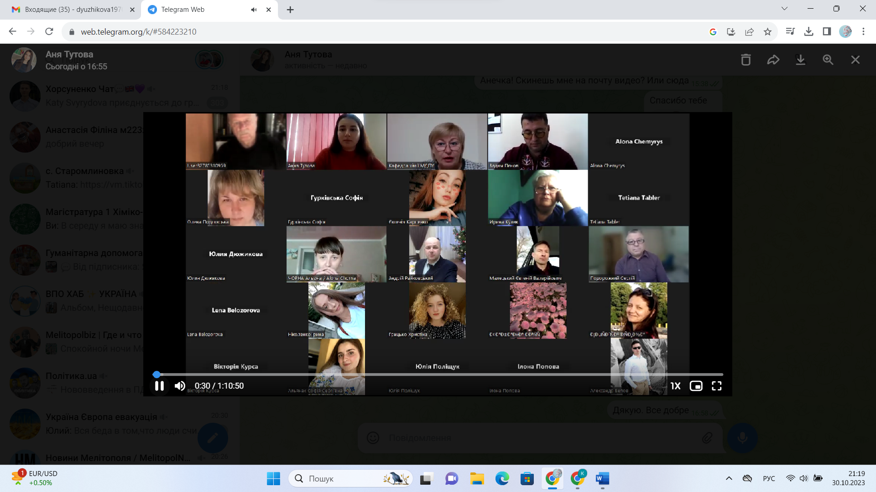Image resolution: width=876 pixels, height=492 pixels.
Task: Pause the video playback
Action: (159, 386)
